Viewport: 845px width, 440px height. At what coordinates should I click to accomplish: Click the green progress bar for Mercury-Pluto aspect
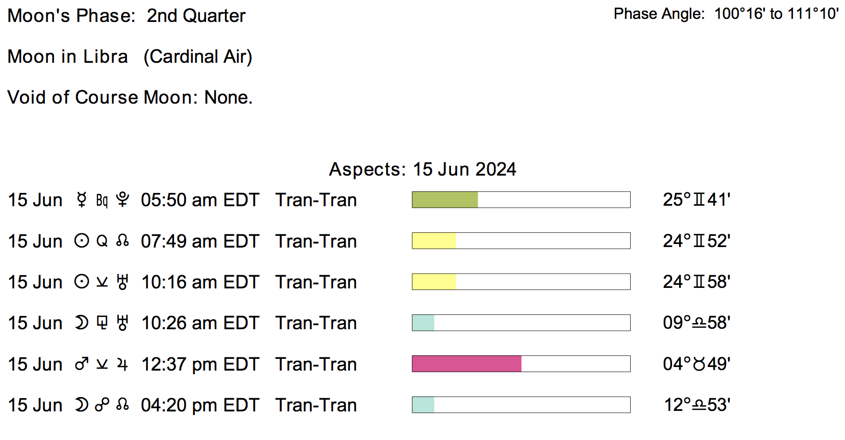click(445, 200)
